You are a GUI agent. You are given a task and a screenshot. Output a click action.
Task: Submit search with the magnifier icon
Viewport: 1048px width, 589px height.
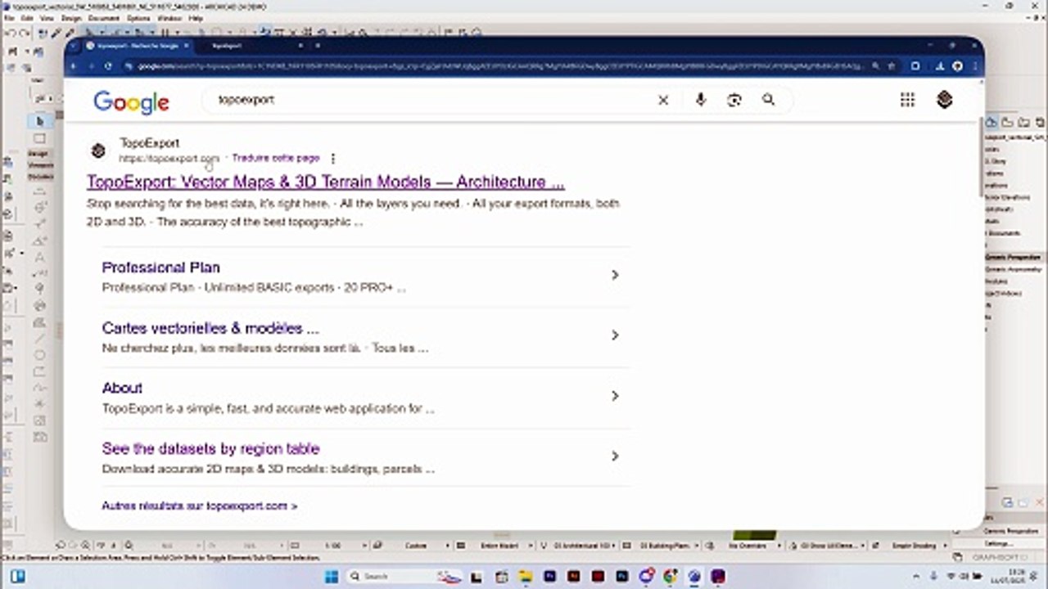pos(768,100)
